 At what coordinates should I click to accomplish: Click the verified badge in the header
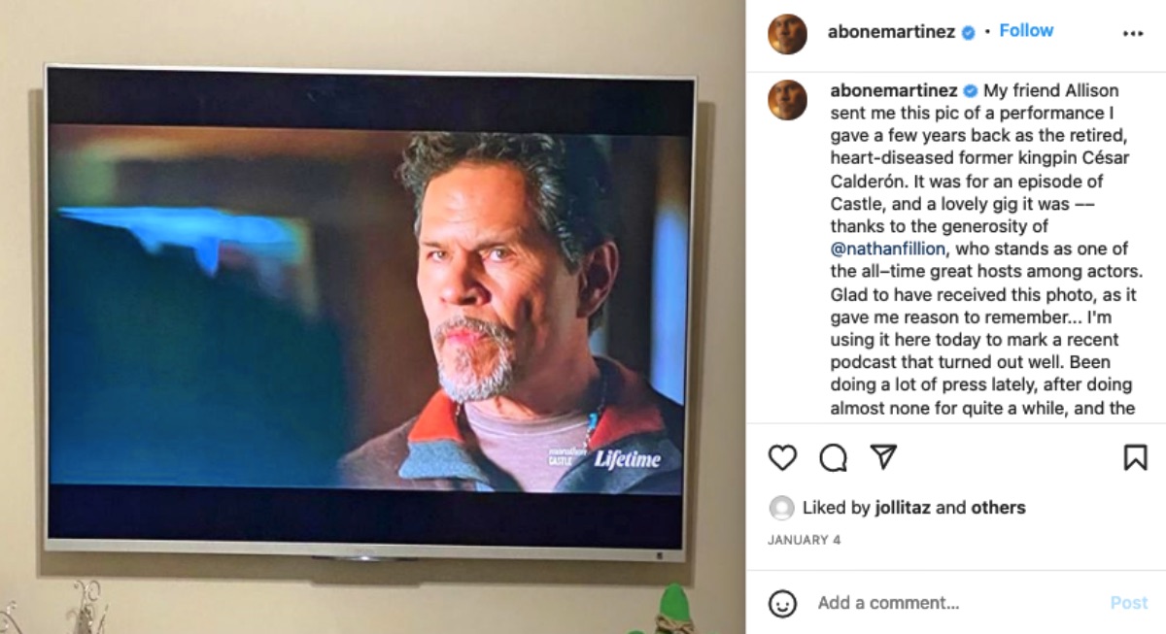(x=968, y=32)
